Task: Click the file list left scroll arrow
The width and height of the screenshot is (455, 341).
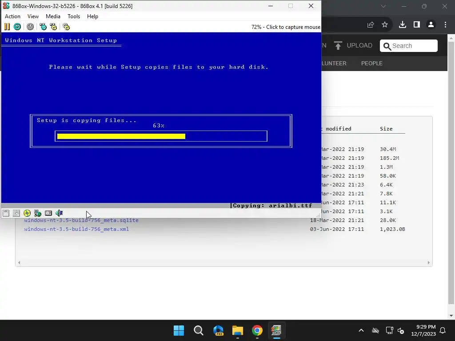Action: point(19,263)
